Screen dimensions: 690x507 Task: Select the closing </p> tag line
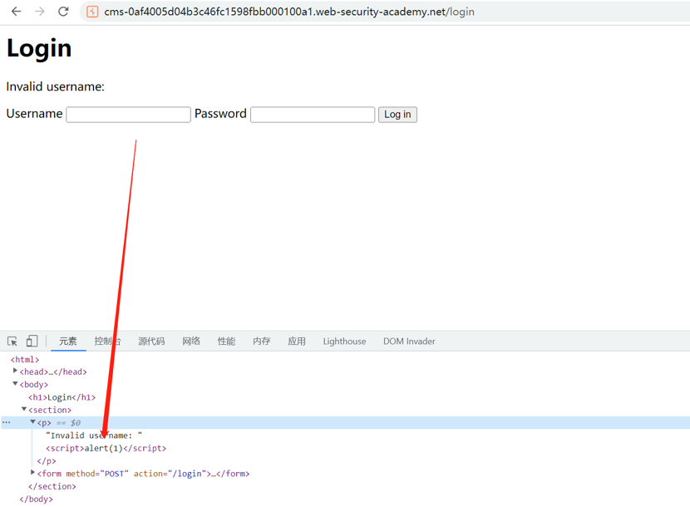pos(47,461)
